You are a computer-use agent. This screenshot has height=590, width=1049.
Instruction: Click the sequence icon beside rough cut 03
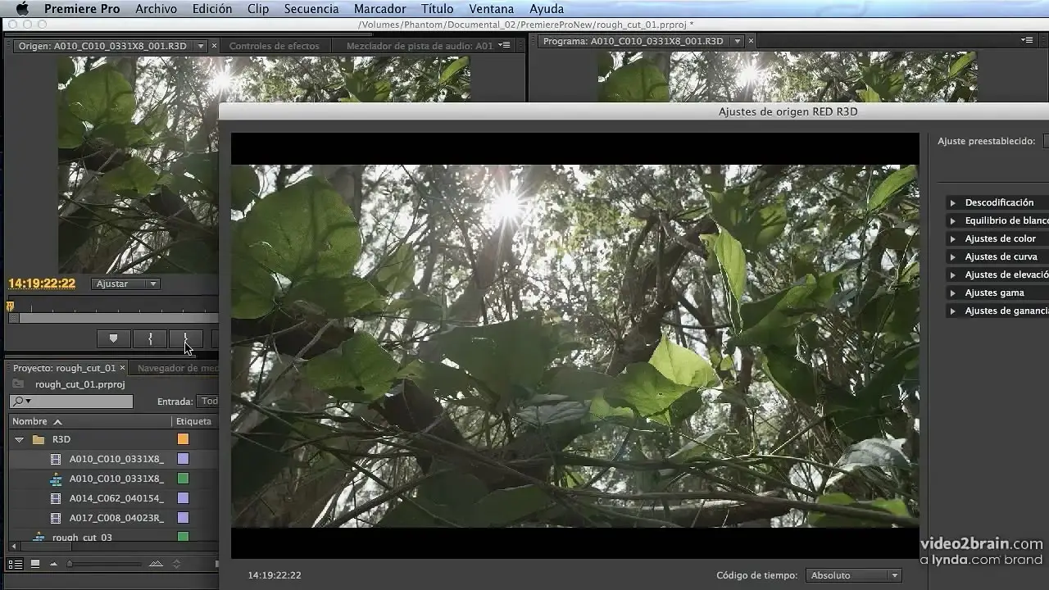coord(39,538)
